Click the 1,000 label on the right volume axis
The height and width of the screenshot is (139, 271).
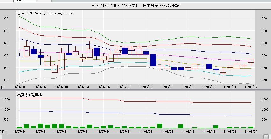point(264,109)
